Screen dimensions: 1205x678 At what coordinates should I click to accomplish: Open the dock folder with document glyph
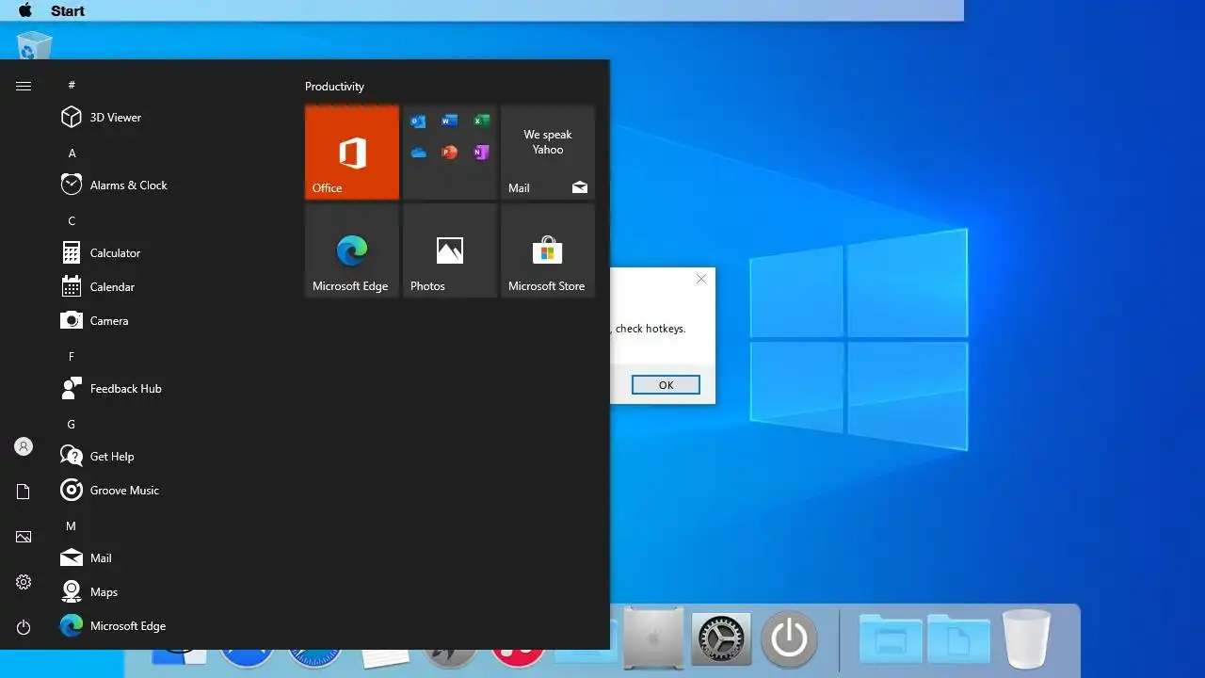tap(958, 639)
